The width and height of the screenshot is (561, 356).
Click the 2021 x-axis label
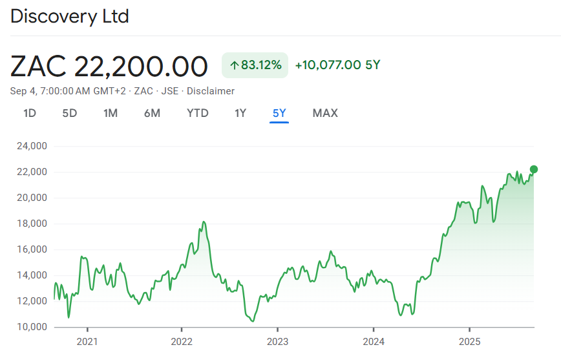[x=87, y=342]
